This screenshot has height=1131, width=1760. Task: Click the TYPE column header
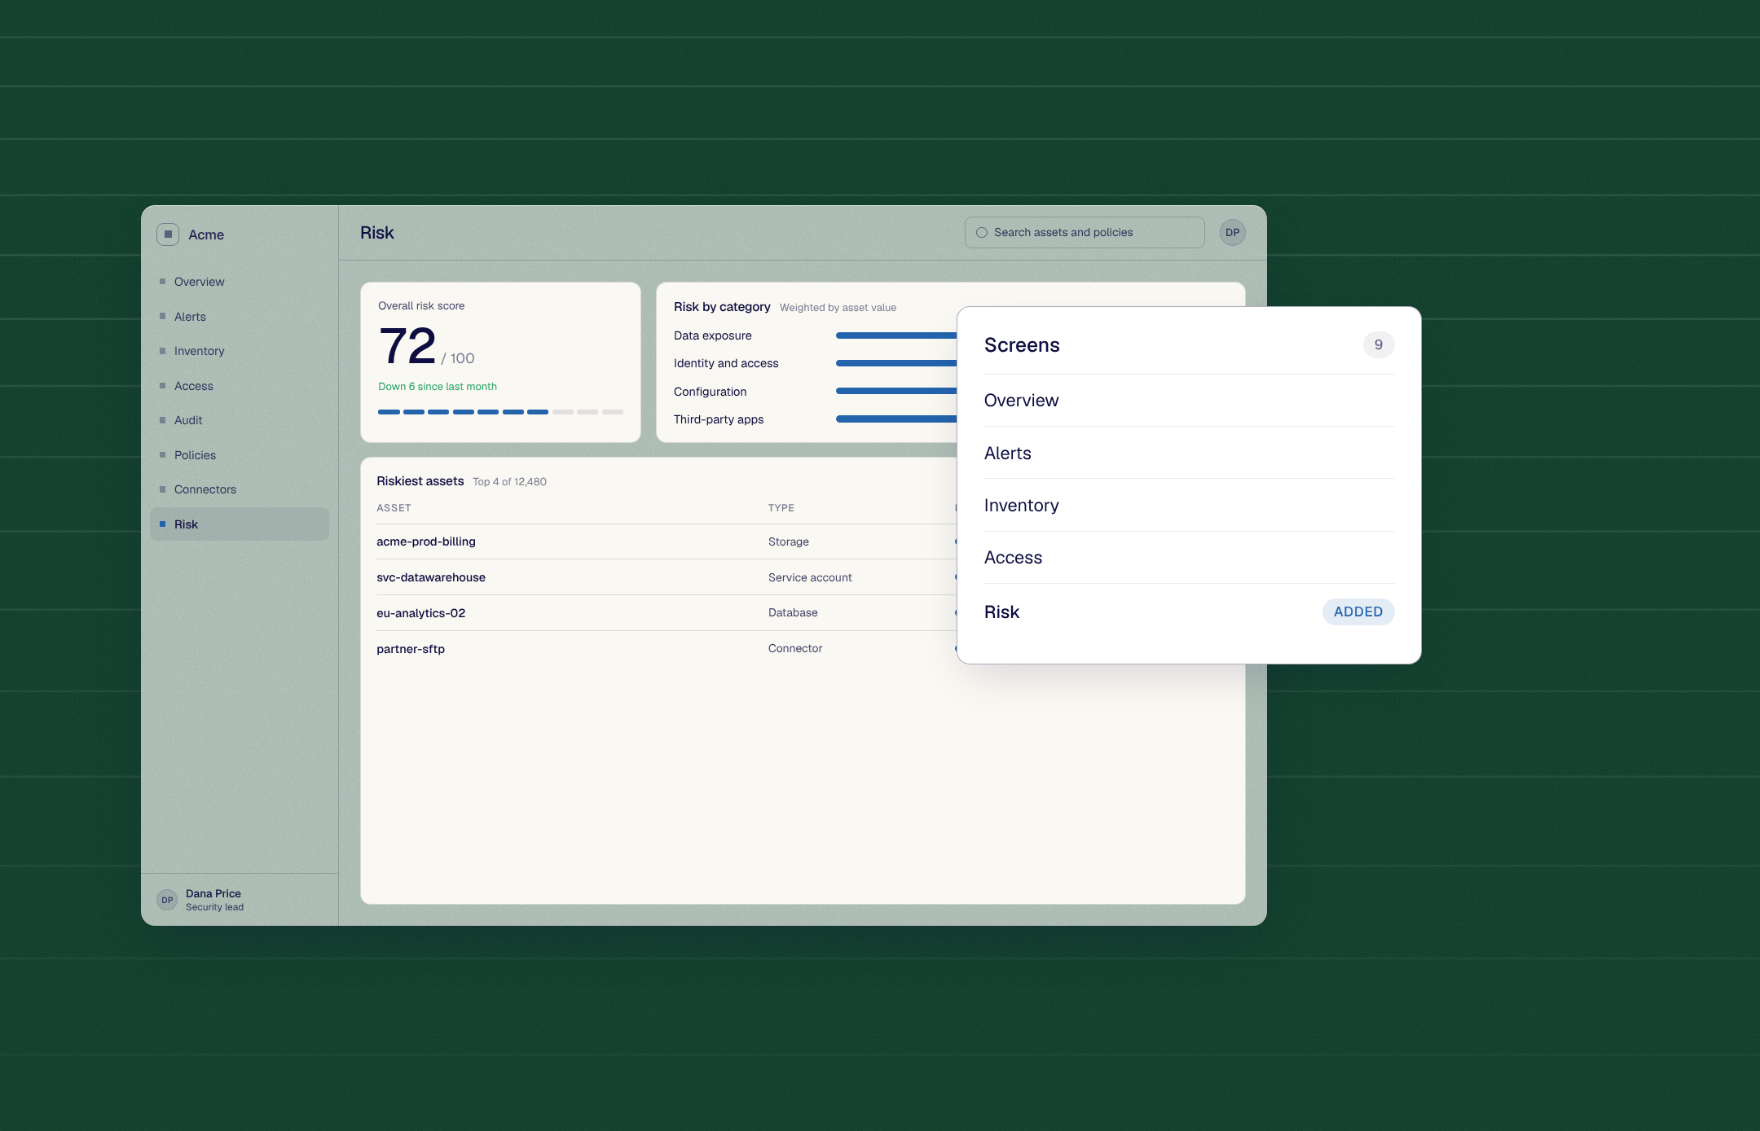click(781, 508)
